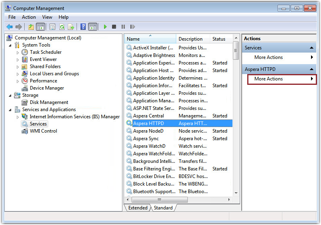
Task: Click gear icon next to Aspera Sync
Action: pos(129,138)
